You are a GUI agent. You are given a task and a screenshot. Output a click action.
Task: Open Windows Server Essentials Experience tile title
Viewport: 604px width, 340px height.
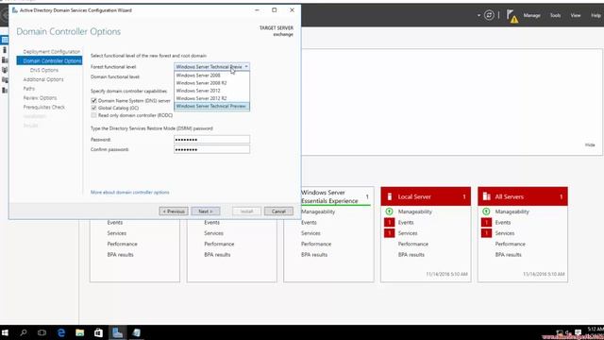[x=329, y=196]
